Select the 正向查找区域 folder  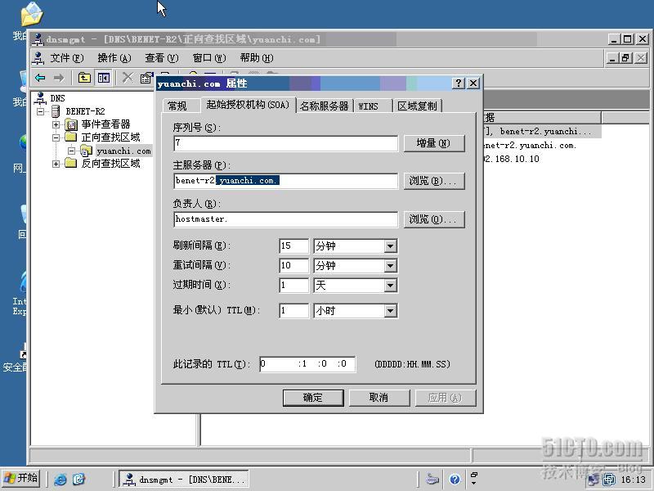[x=110, y=137]
